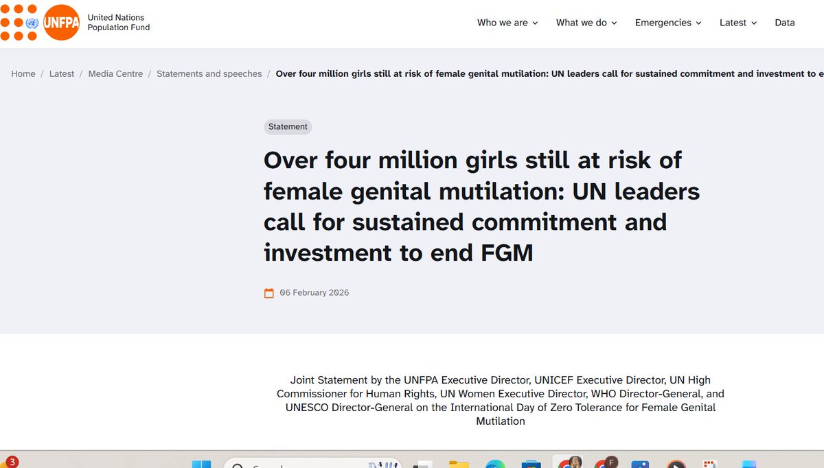Open Task View from the taskbar
This screenshot has height=468, width=824.
click(x=422, y=464)
